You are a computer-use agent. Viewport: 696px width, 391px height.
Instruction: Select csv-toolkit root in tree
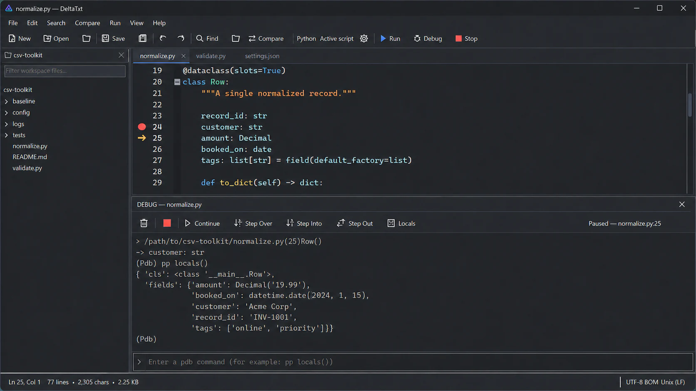[x=18, y=90]
